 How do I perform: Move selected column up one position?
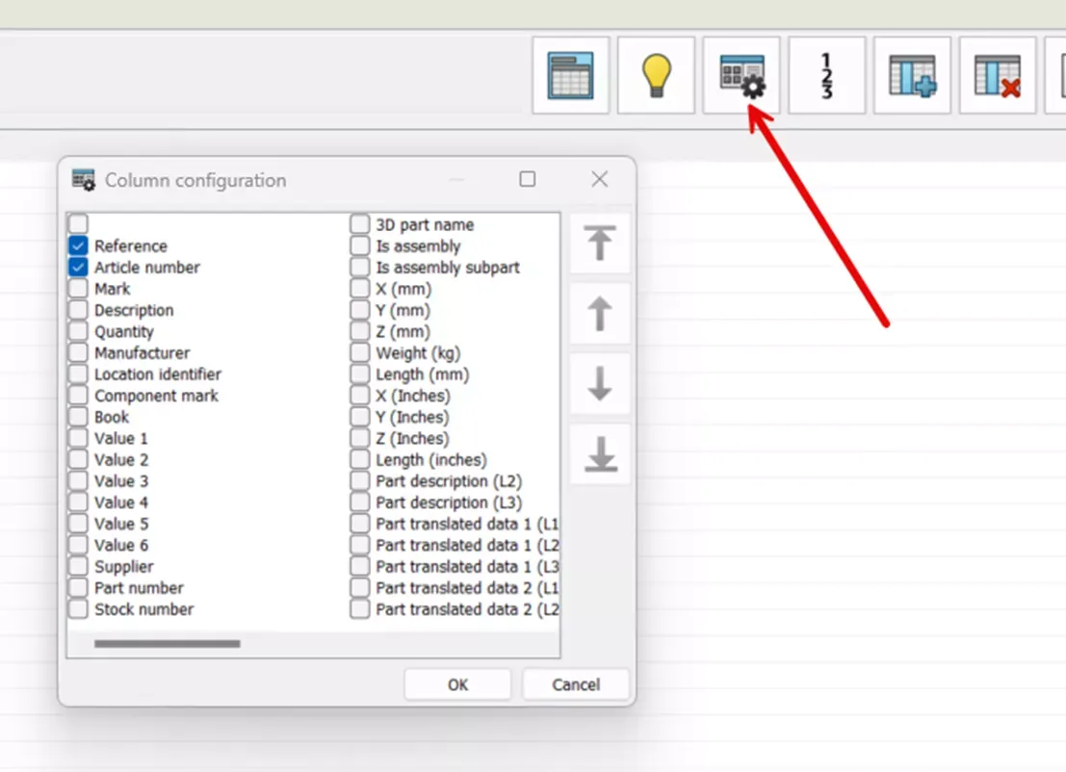(600, 314)
